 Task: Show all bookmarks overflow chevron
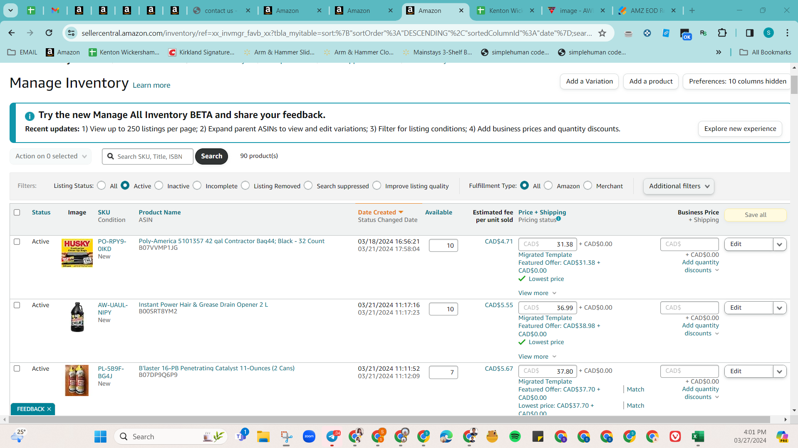(719, 52)
